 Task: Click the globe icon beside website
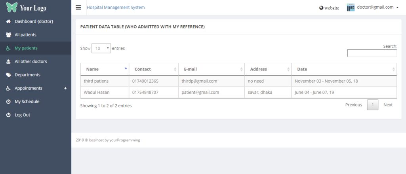321,8
